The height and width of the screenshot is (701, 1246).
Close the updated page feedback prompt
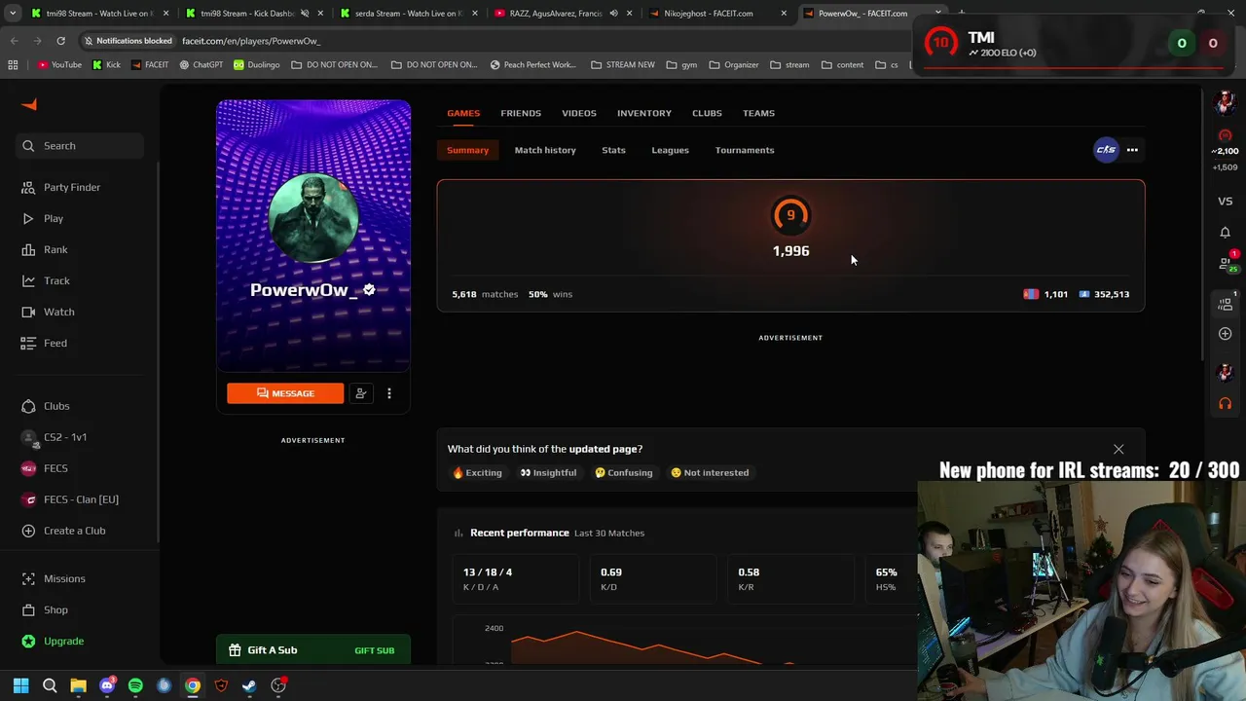[1118, 449]
